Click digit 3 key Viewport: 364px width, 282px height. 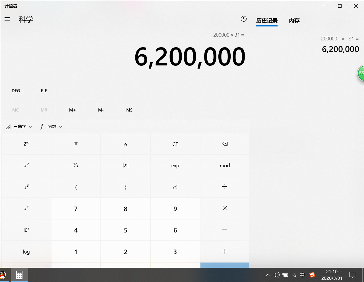pos(175,252)
